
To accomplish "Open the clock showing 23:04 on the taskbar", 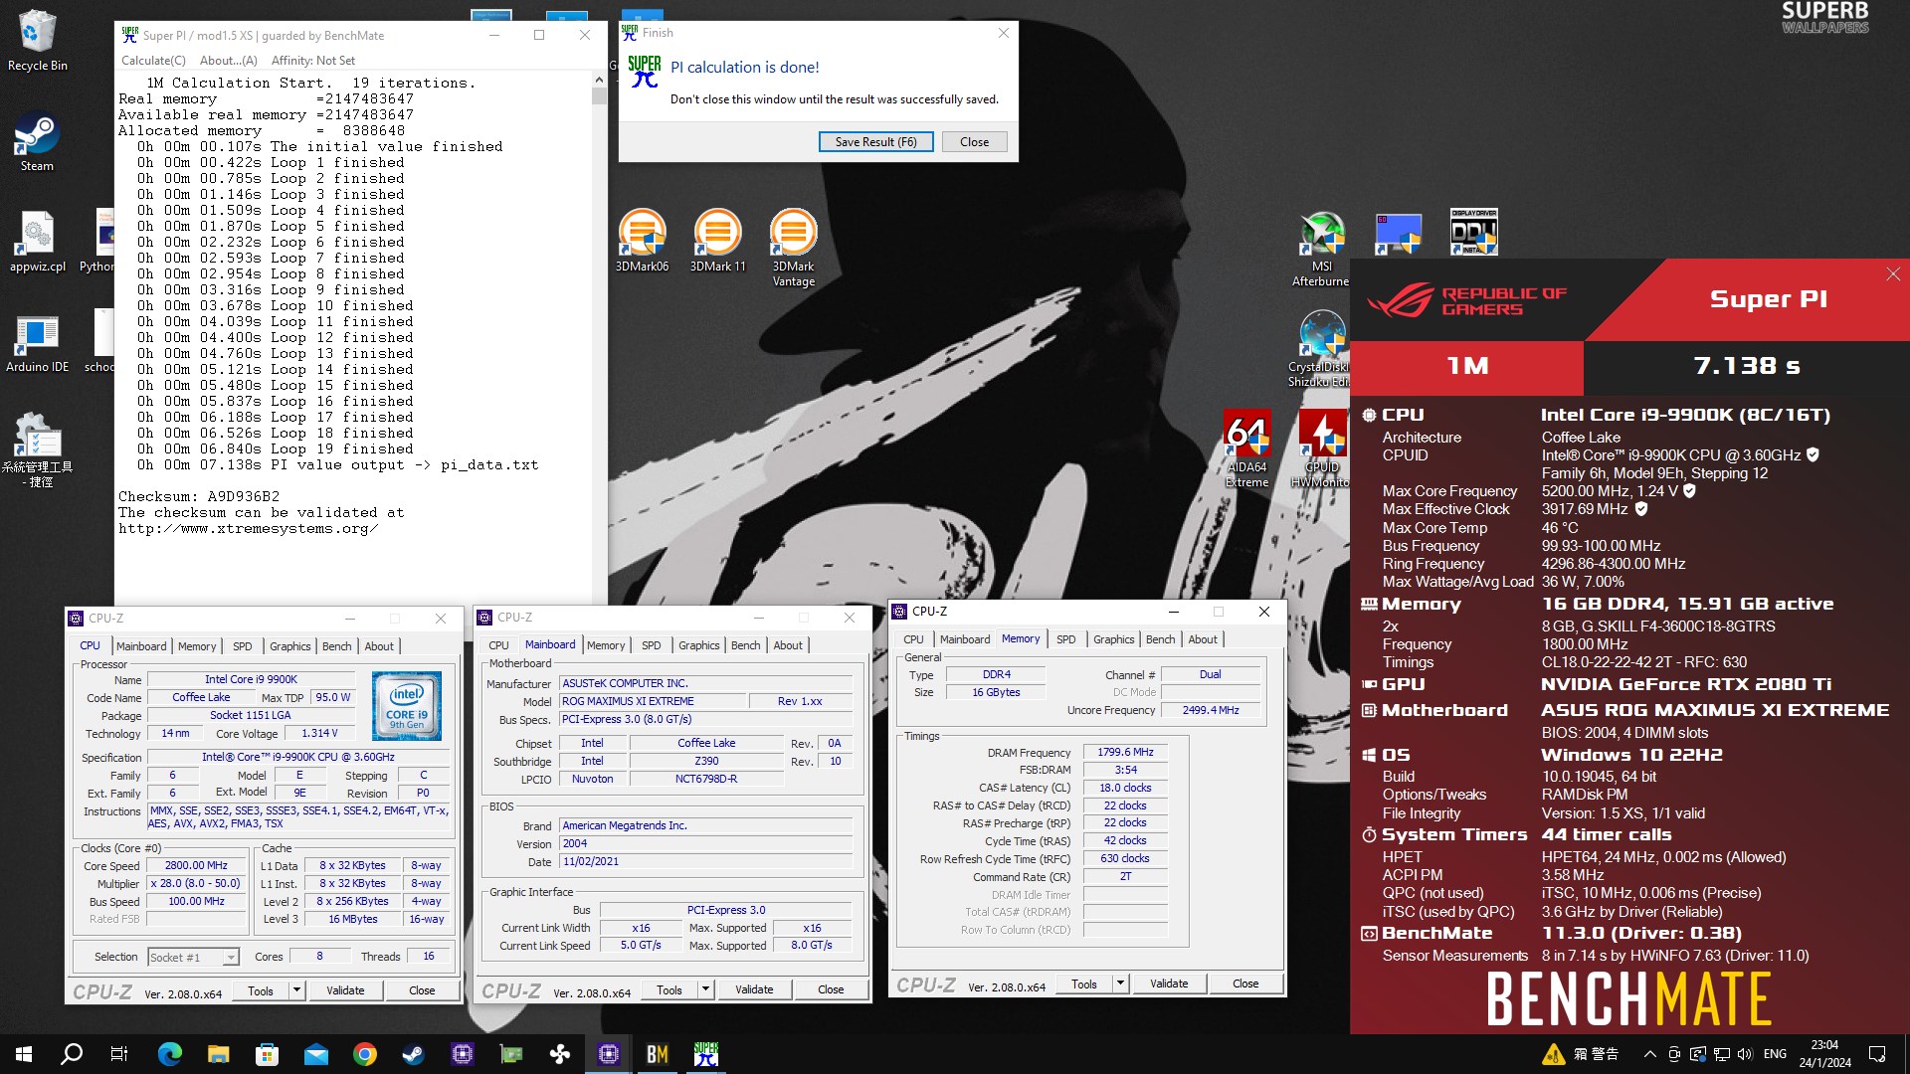I will [x=1824, y=1054].
